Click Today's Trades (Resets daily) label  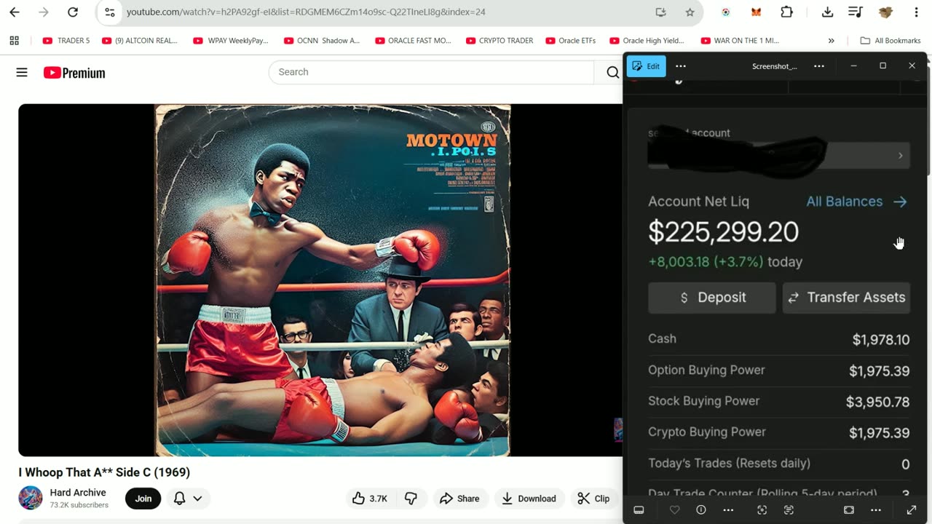tap(729, 463)
